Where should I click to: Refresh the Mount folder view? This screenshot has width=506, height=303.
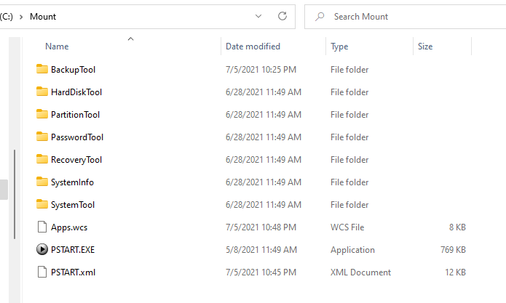(282, 16)
